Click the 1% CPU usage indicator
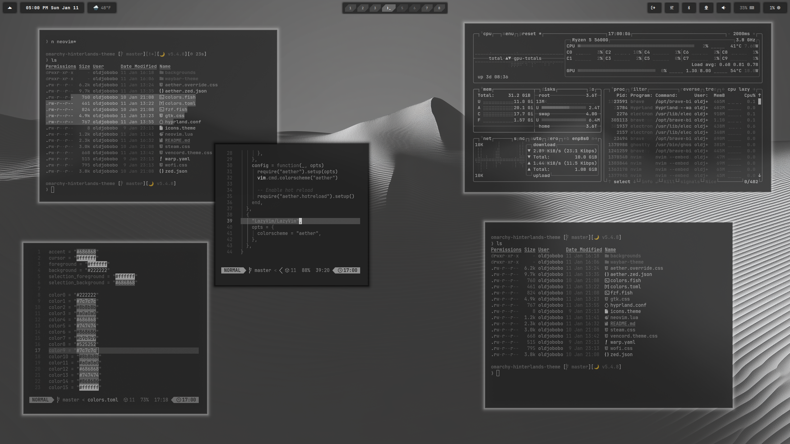The image size is (790, 444). coord(775,8)
